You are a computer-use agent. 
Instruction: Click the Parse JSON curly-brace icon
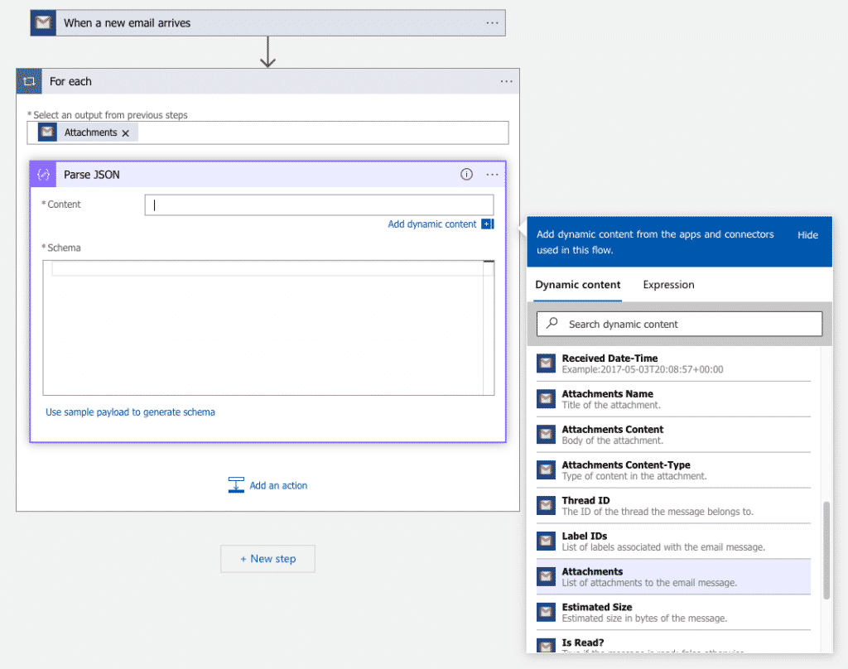tap(43, 175)
